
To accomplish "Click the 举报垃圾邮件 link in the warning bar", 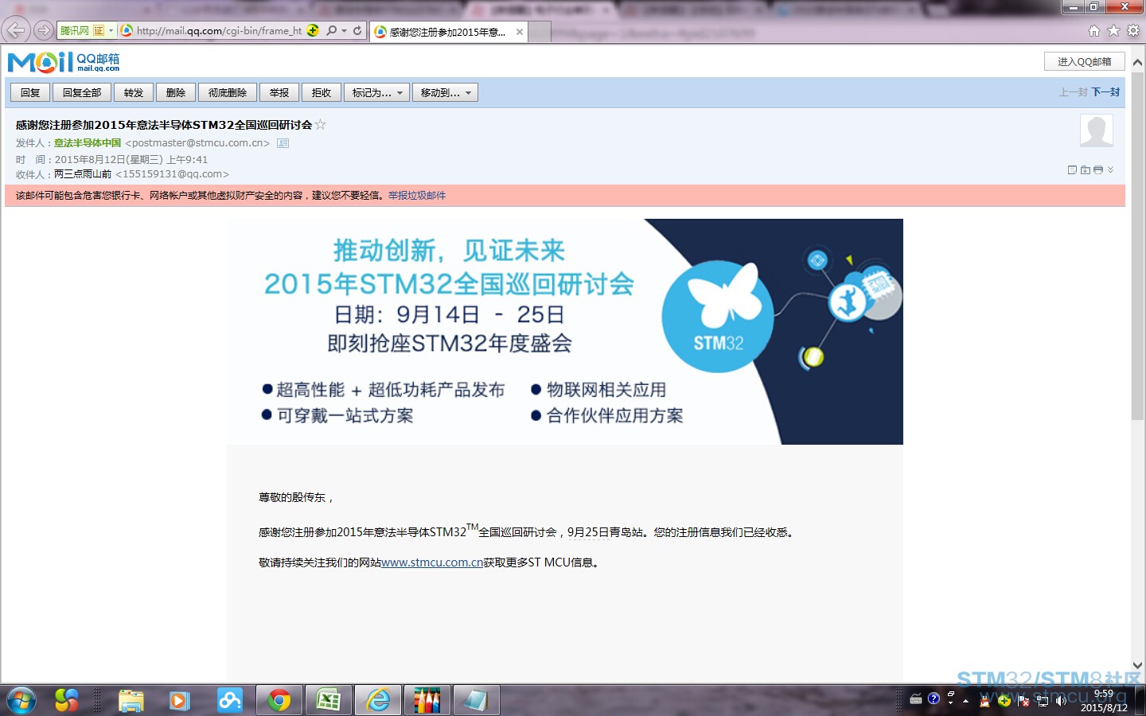I will pyautogui.click(x=417, y=196).
